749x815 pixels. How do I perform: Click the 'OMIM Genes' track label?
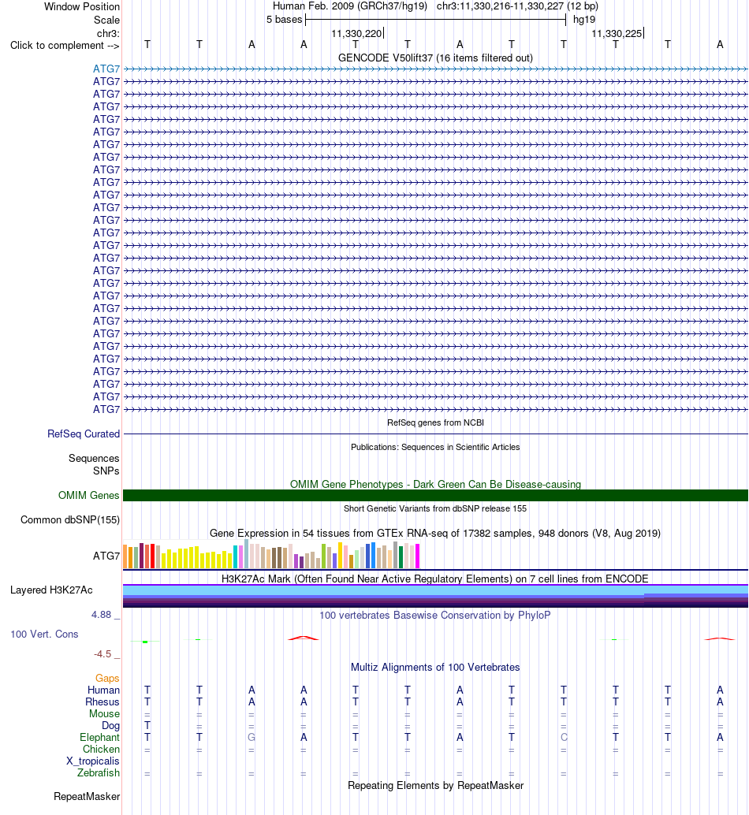(89, 495)
